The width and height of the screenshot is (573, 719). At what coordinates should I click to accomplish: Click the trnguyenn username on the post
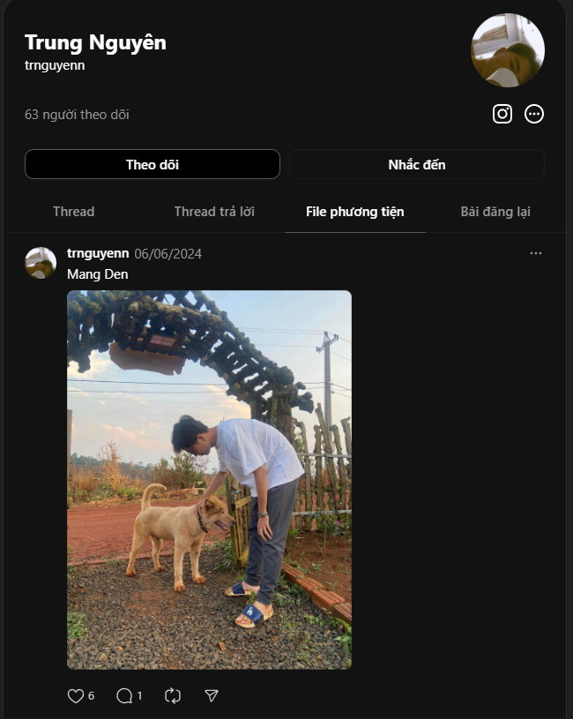[x=98, y=254]
